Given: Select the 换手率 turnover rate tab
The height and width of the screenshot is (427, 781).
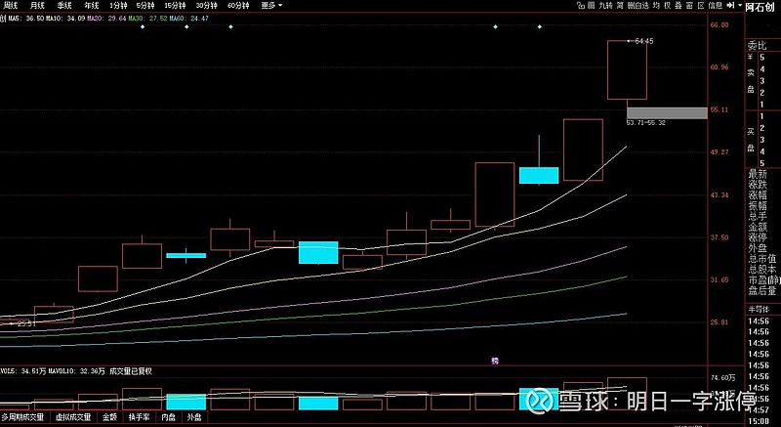Looking at the screenshot, I should 139,417.
